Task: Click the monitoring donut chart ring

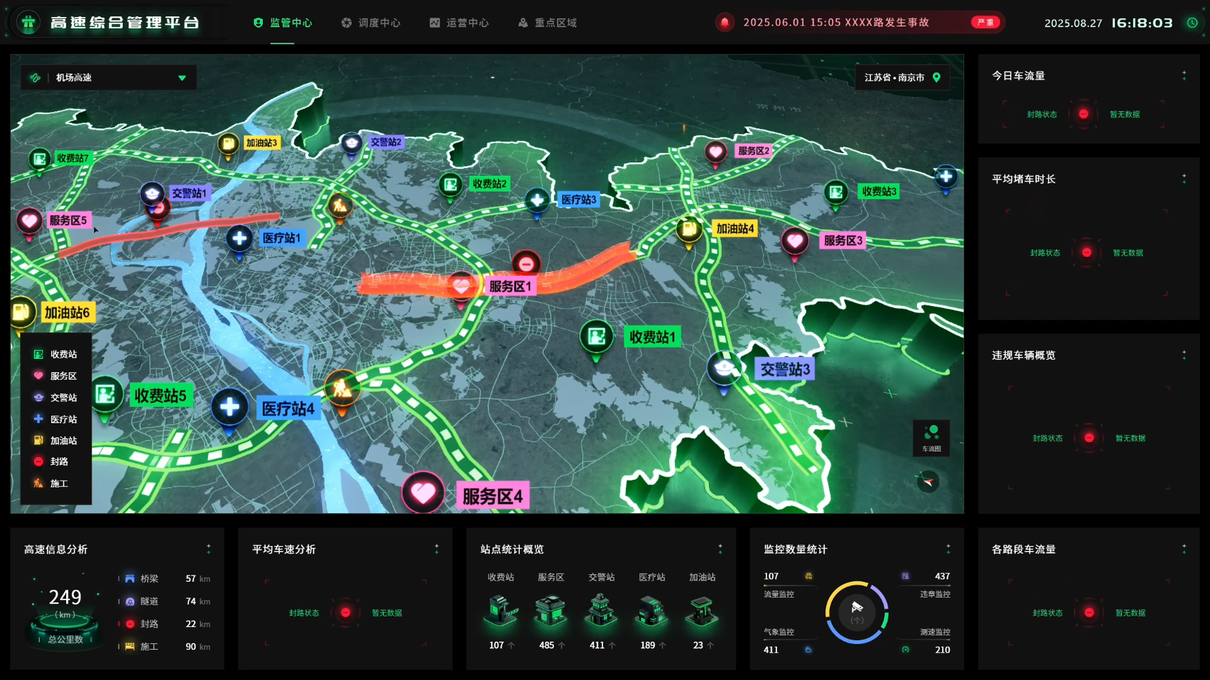Action: 857,612
